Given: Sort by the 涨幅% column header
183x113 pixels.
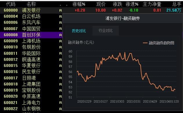Looking at the screenshot, I should [x=79, y=4].
